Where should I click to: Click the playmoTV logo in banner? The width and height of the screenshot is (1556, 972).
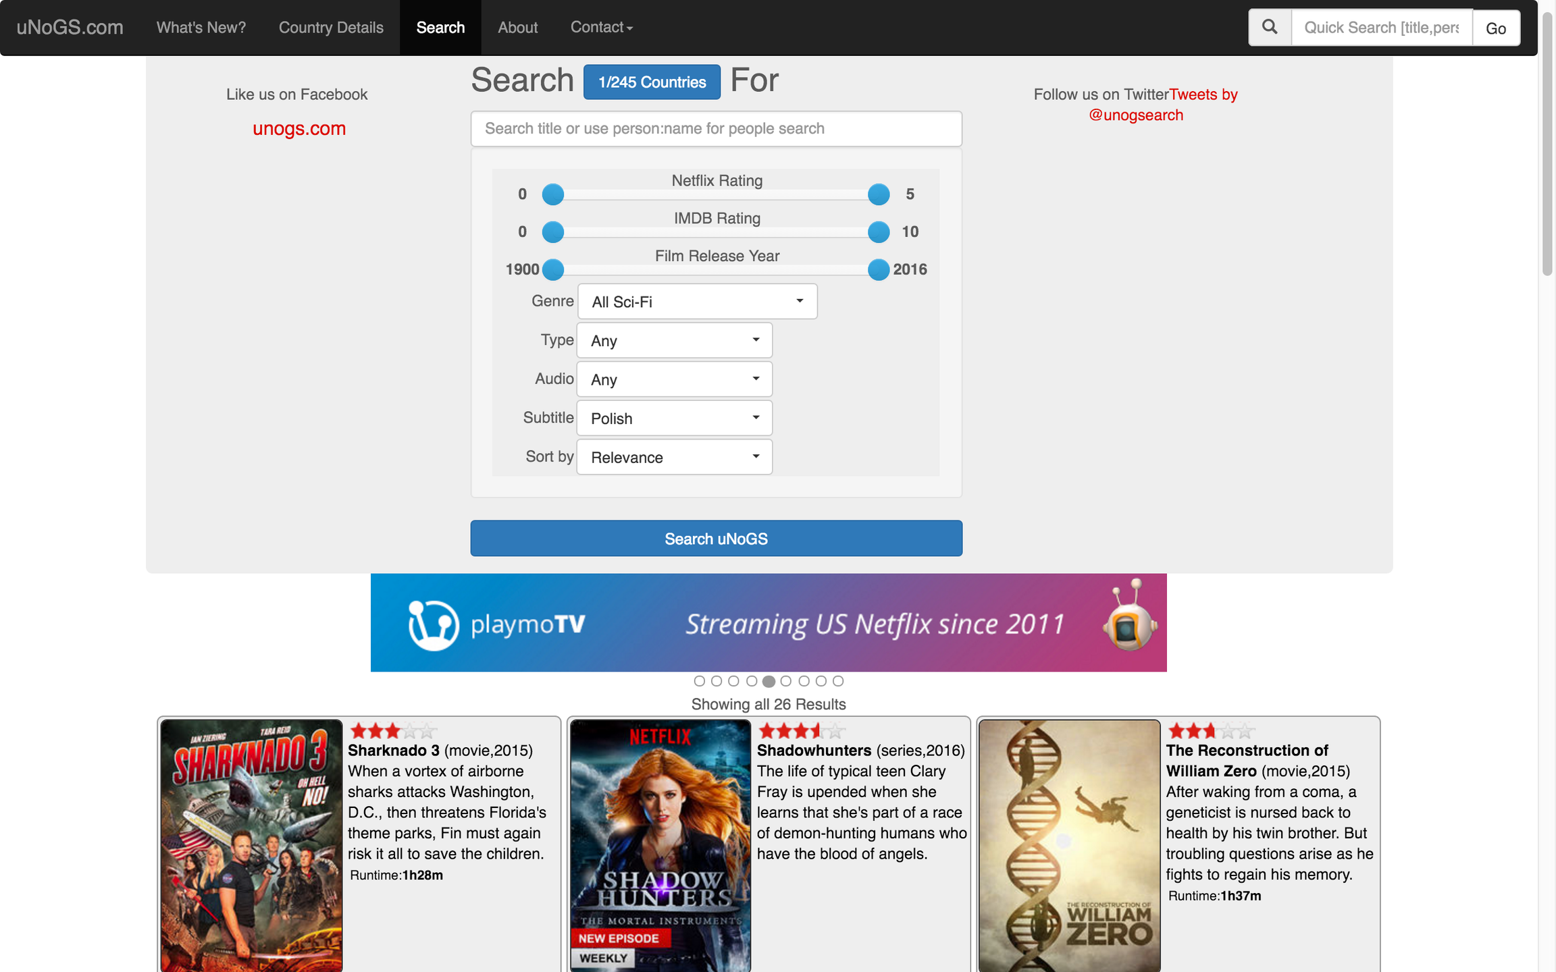(x=497, y=625)
